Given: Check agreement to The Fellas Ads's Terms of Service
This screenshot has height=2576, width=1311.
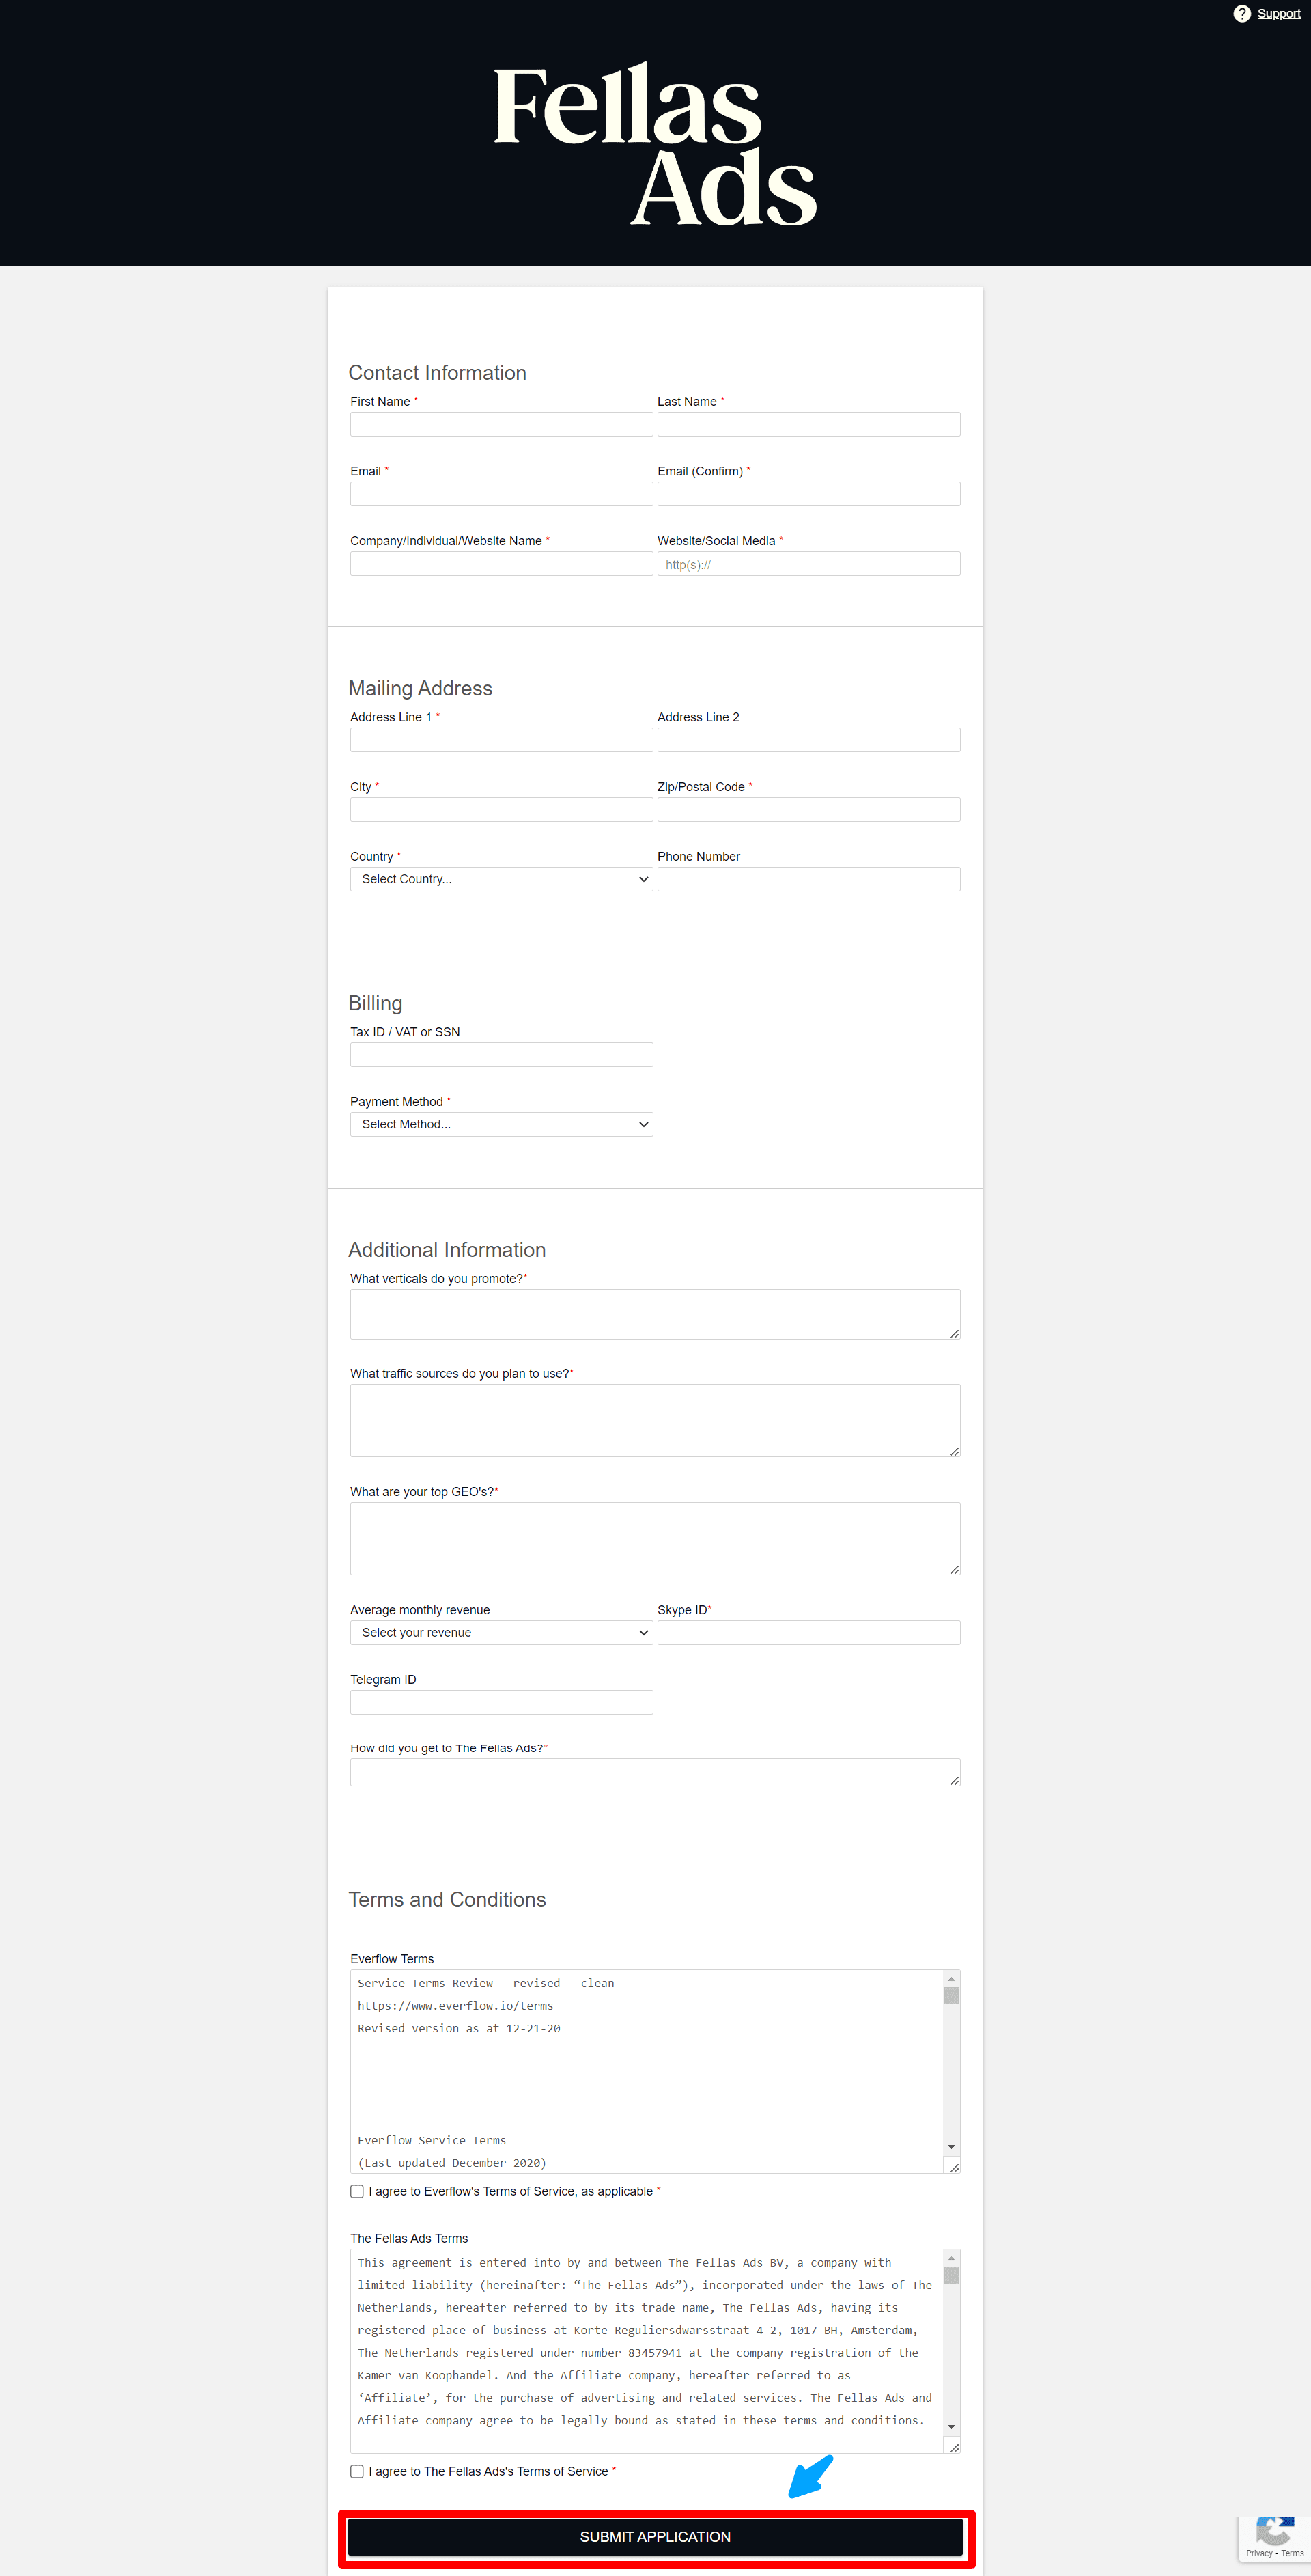Looking at the screenshot, I should [x=356, y=2471].
